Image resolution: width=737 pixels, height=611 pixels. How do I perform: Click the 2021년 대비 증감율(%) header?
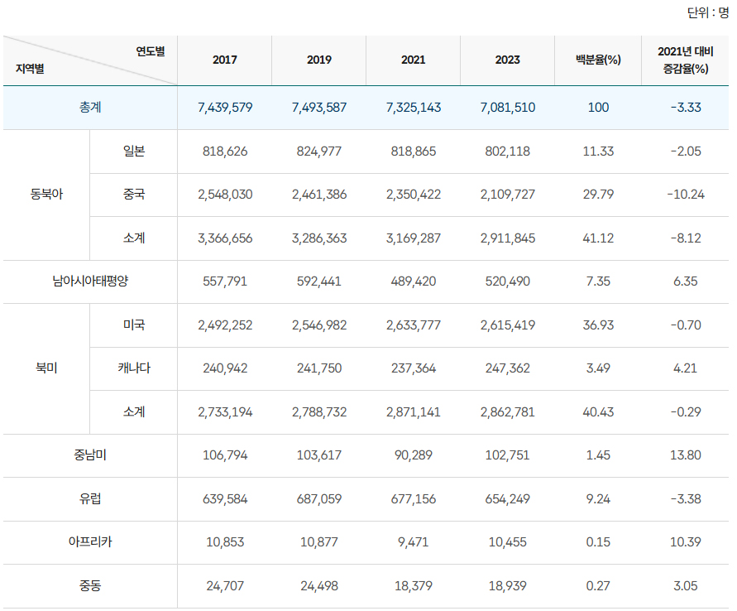point(685,60)
